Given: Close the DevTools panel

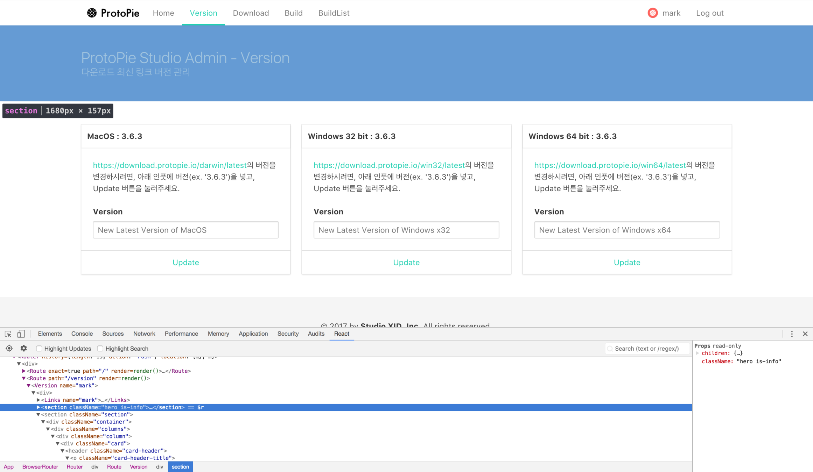Looking at the screenshot, I should click(x=805, y=334).
